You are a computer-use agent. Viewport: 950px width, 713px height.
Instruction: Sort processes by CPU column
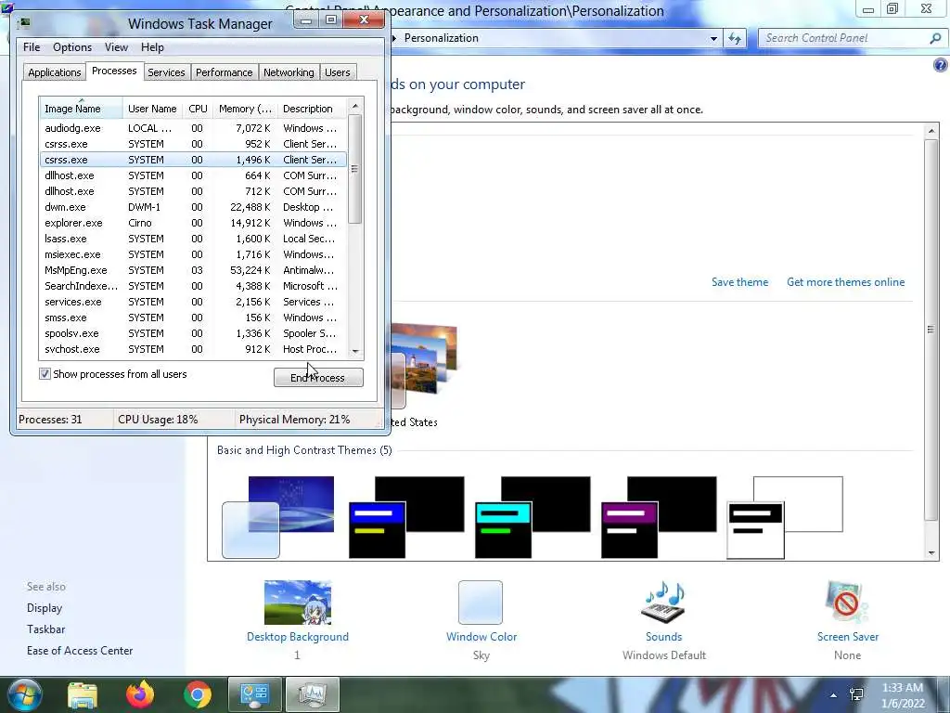198,109
